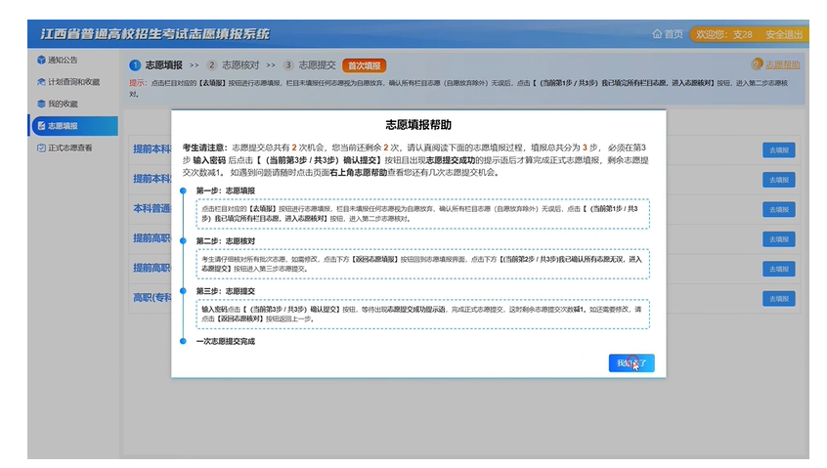Viewport: 827px width, 468px height.
Task: Click the 我知道了 button in help dialog
Action: point(631,362)
